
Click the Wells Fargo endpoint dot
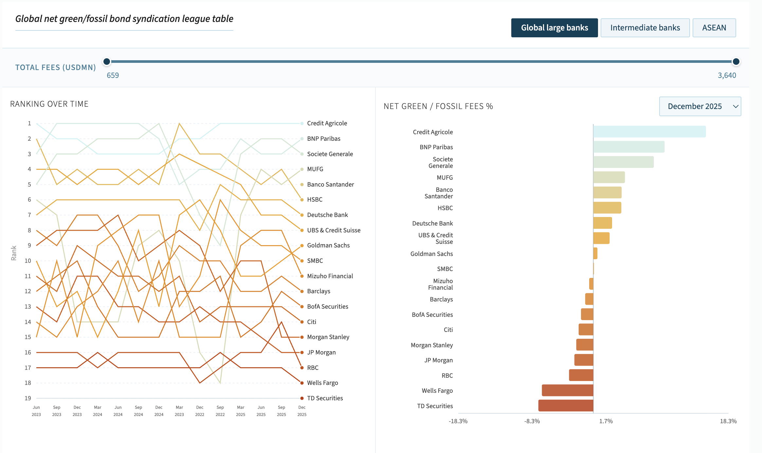[x=302, y=383]
